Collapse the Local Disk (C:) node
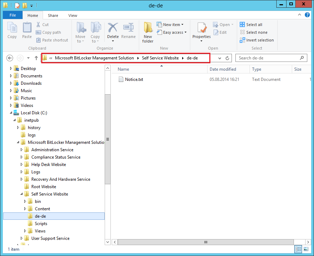 click(x=11, y=113)
